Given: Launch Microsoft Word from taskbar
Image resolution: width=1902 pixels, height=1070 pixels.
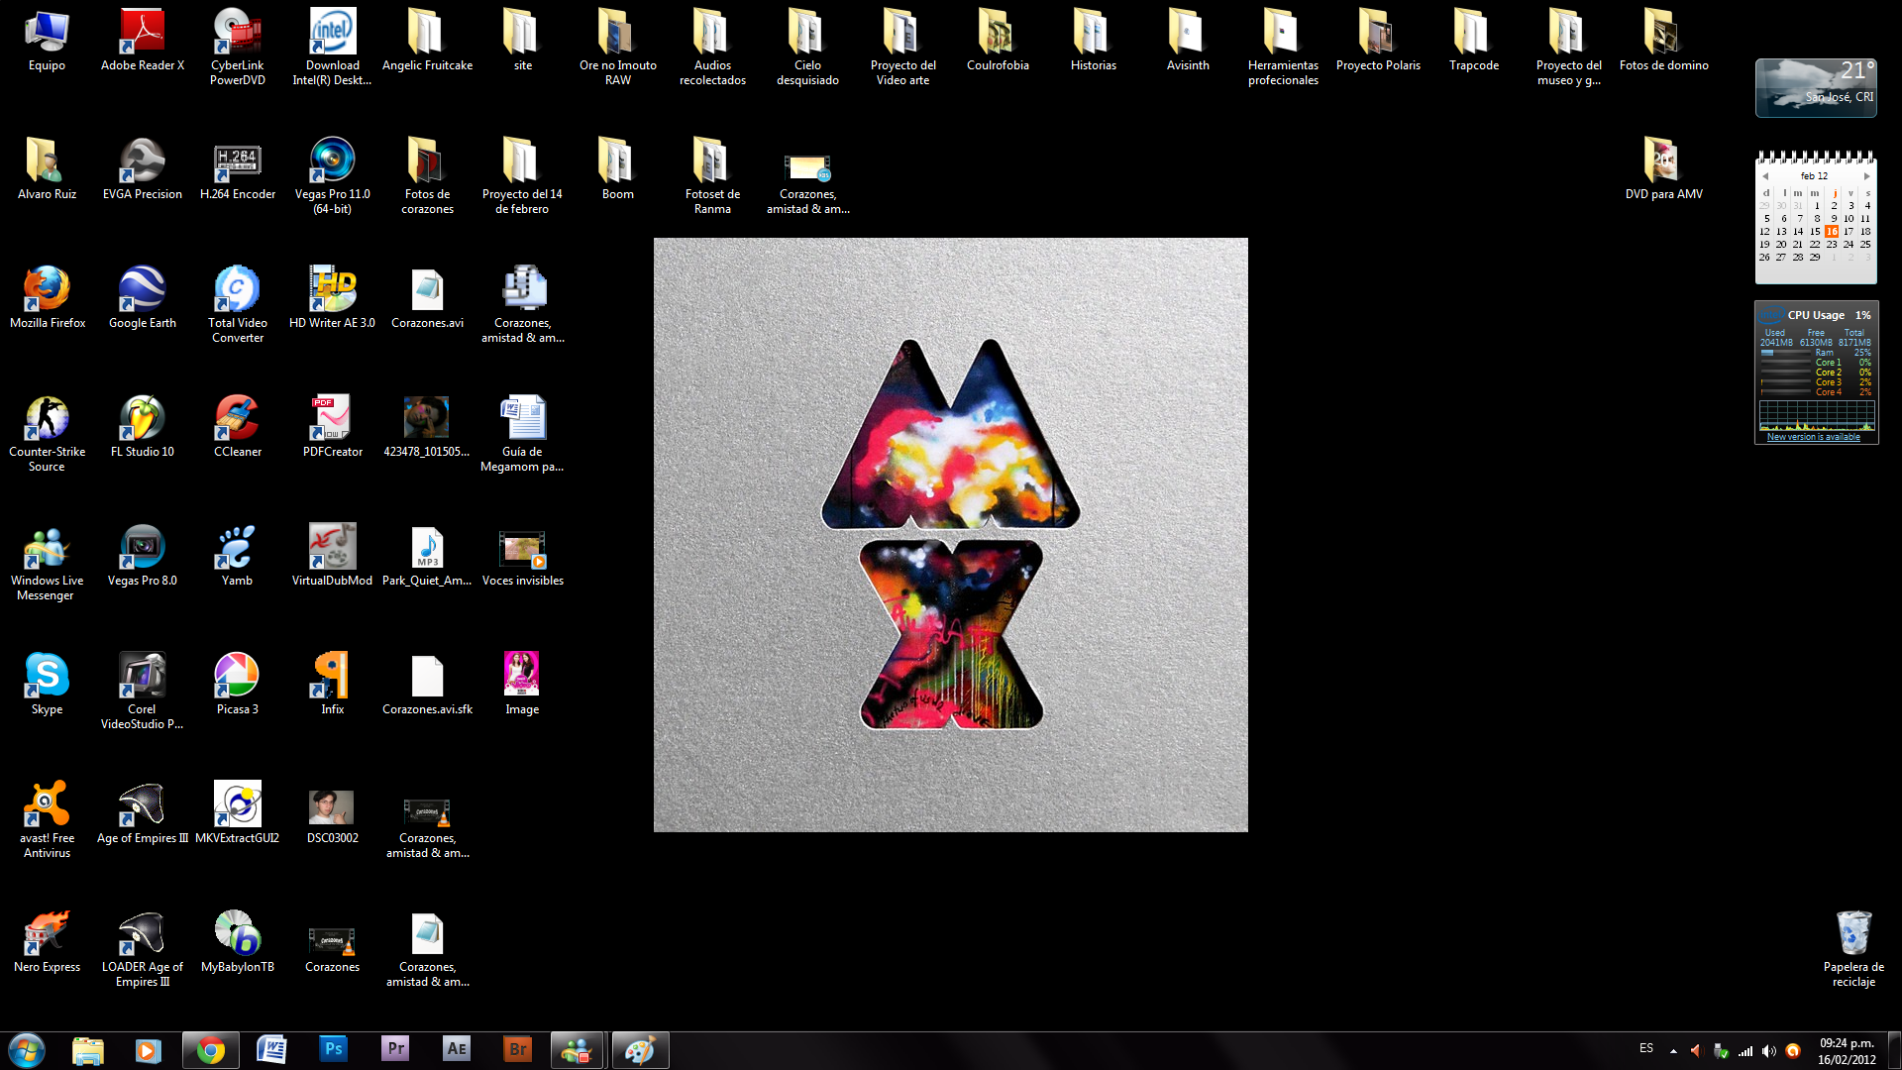Looking at the screenshot, I should point(271,1050).
